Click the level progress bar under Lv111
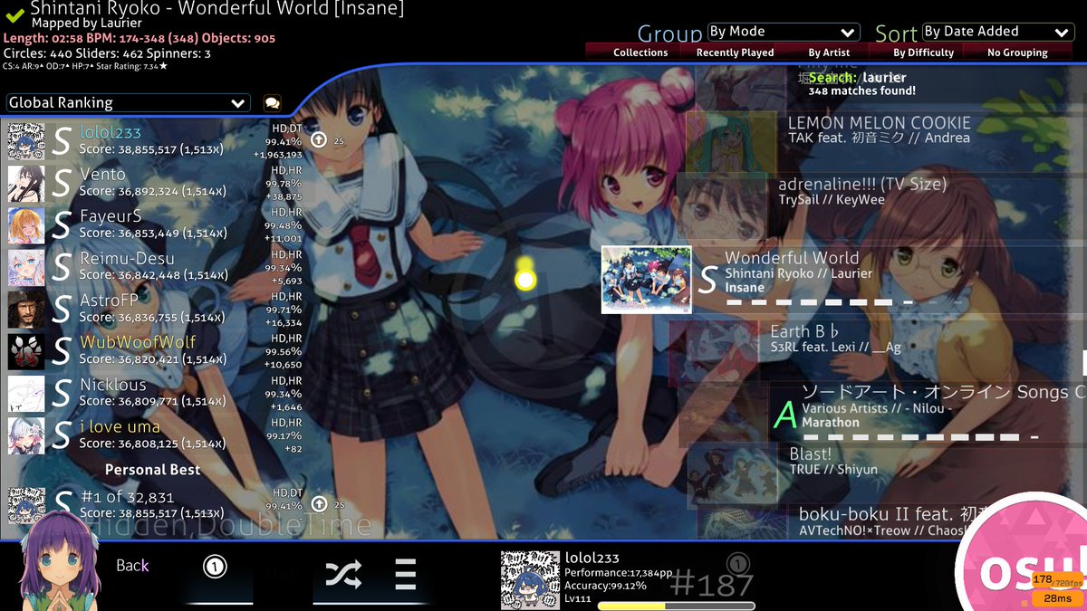 click(676, 606)
